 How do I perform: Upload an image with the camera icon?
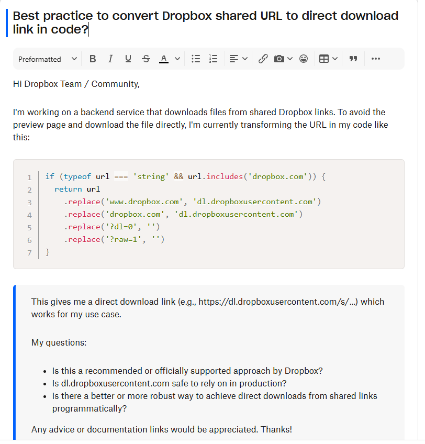click(x=280, y=59)
